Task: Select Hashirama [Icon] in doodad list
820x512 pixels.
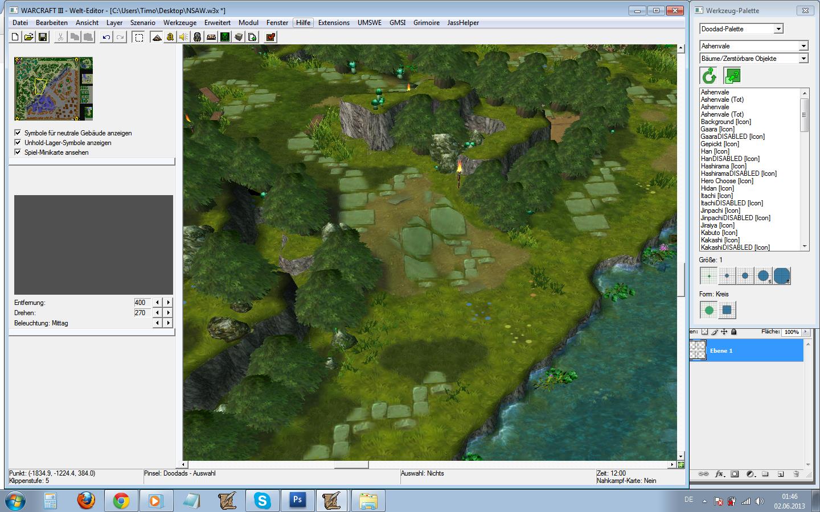Action: (x=723, y=166)
